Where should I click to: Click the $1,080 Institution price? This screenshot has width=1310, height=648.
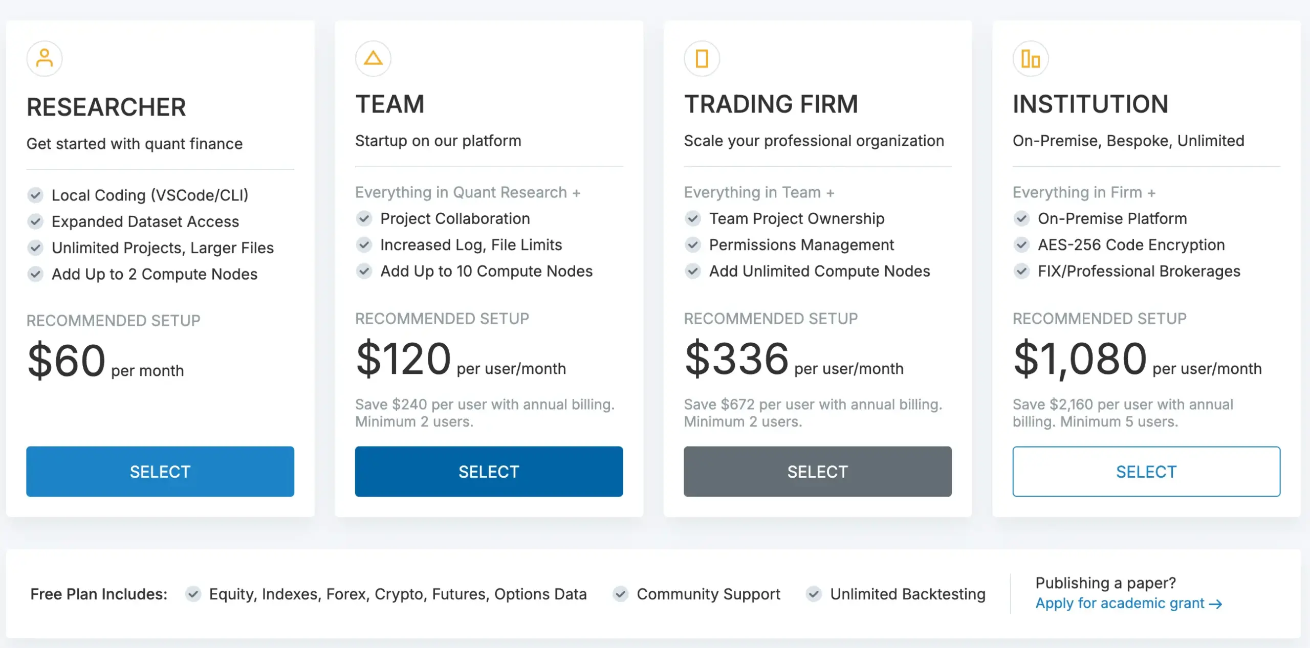coord(1080,359)
